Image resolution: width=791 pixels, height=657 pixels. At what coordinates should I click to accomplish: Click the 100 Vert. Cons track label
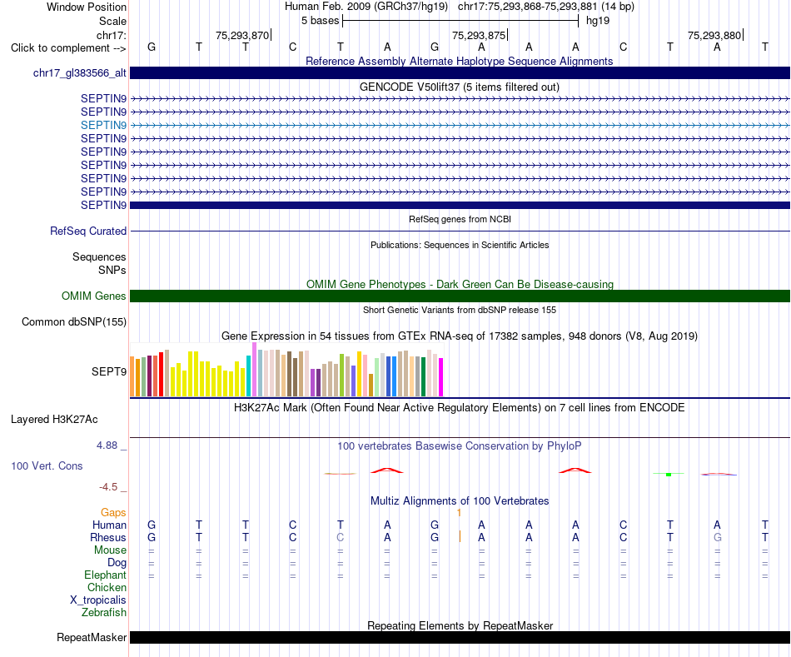click(x=47, y=465)
